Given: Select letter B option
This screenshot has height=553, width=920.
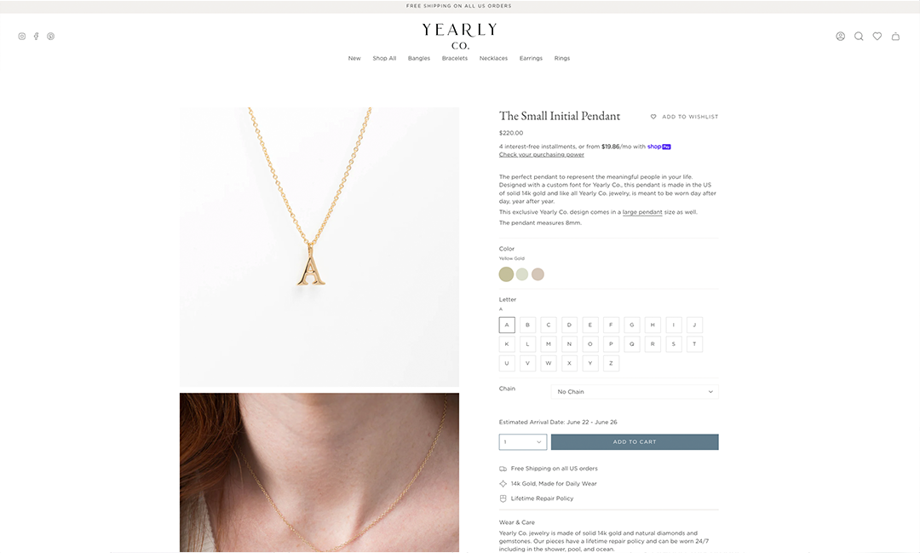Looking at the screenshot, I should click(x=527, y=325).
